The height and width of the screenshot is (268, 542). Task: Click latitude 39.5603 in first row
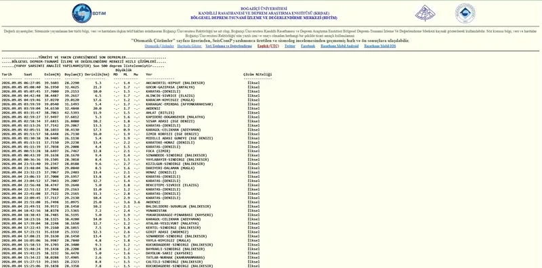pyautogui.click(x=51, y=83)
